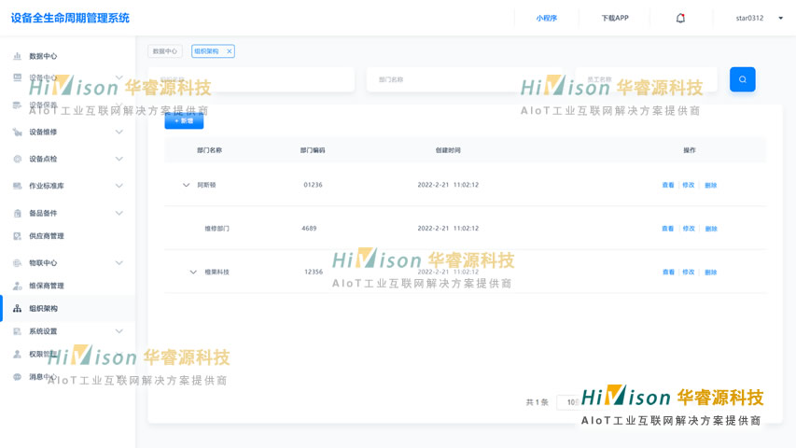The width and height of the screenshot is (796, 448).
Task: Expand the 系统设置 menu chevron
Action: (x=119, y=331)
